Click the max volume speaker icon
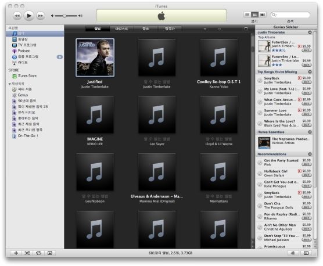The image size is (323, 266). click(x=80, y=16)
